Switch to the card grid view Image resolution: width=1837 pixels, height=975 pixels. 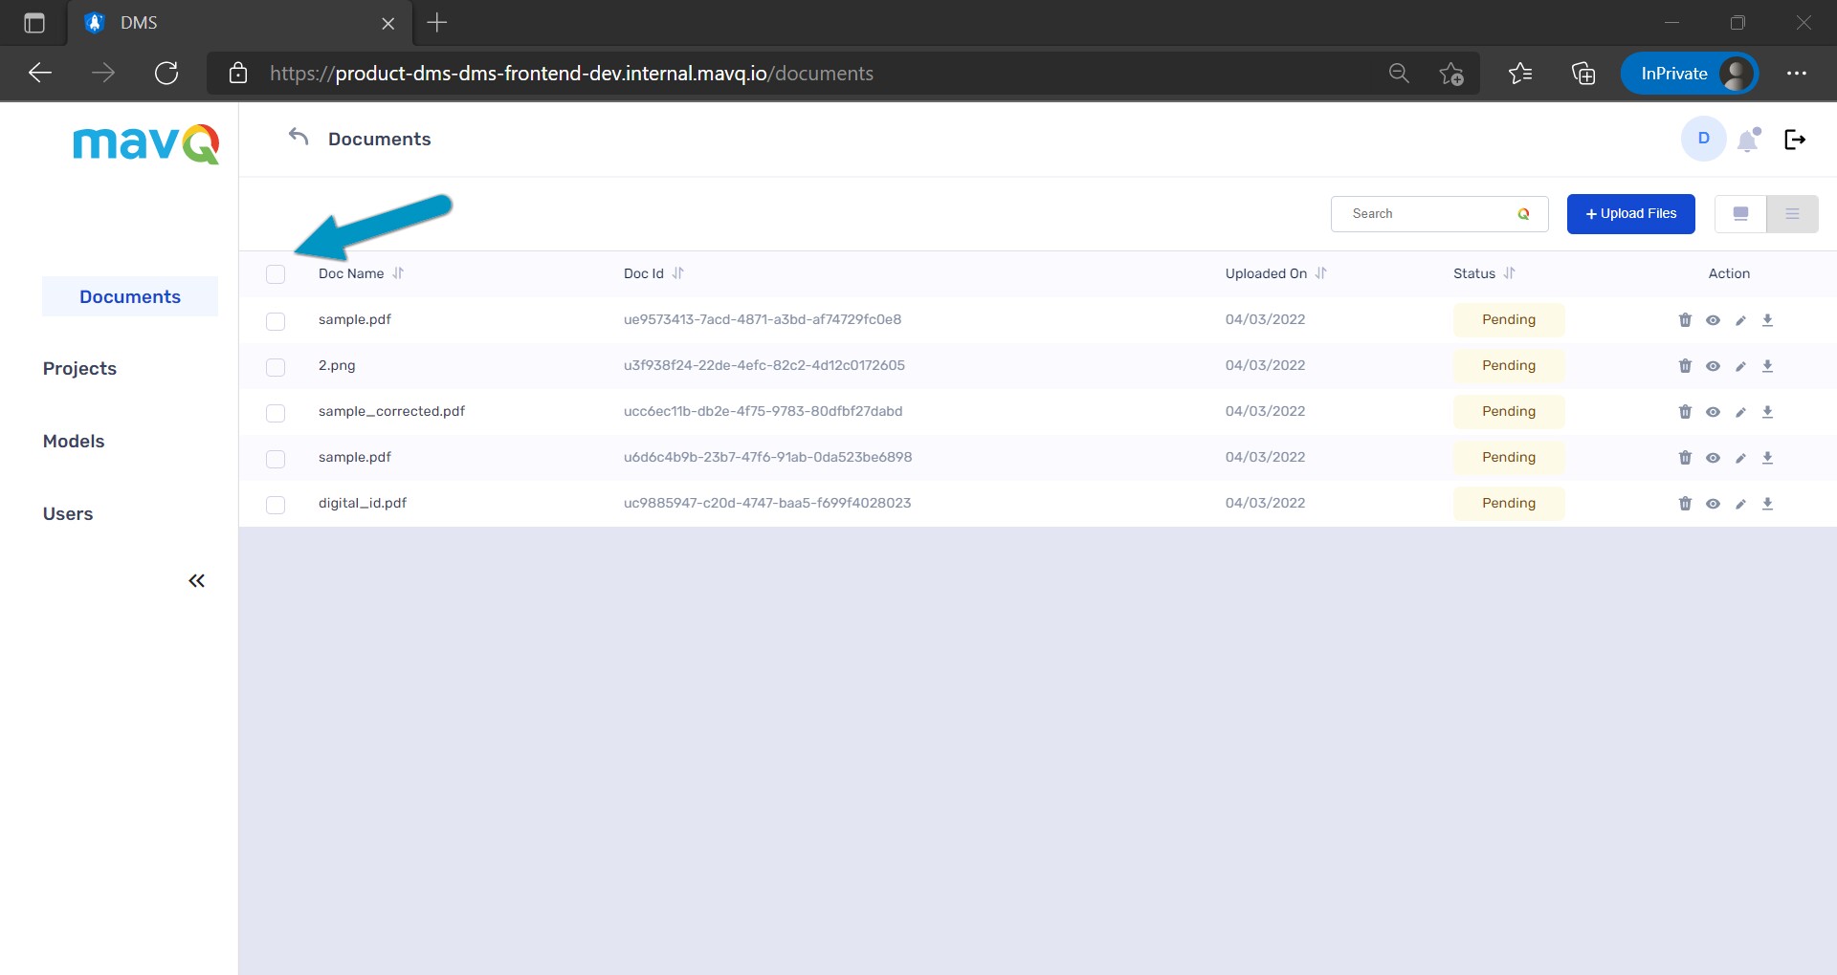click(x=1740, y=214)
